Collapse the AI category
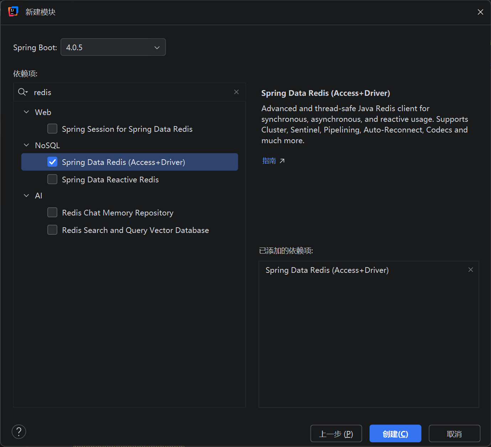This screenshot has height=447, width=491. coord(26,196)
